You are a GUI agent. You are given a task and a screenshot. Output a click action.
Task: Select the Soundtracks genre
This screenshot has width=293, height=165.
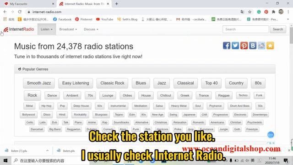click(121, 122)
